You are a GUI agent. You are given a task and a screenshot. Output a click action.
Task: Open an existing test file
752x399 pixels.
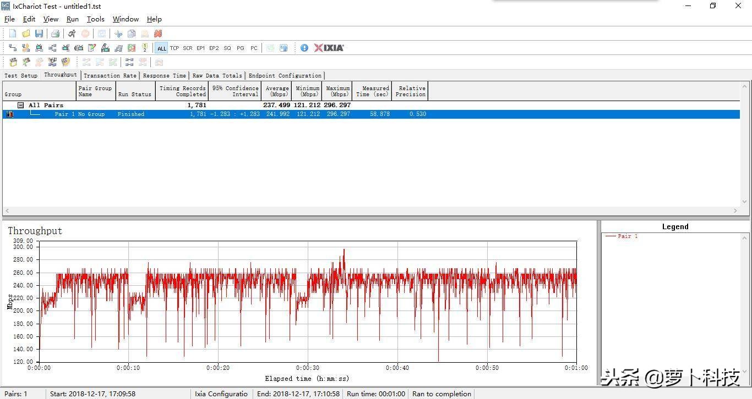(25, 34)
